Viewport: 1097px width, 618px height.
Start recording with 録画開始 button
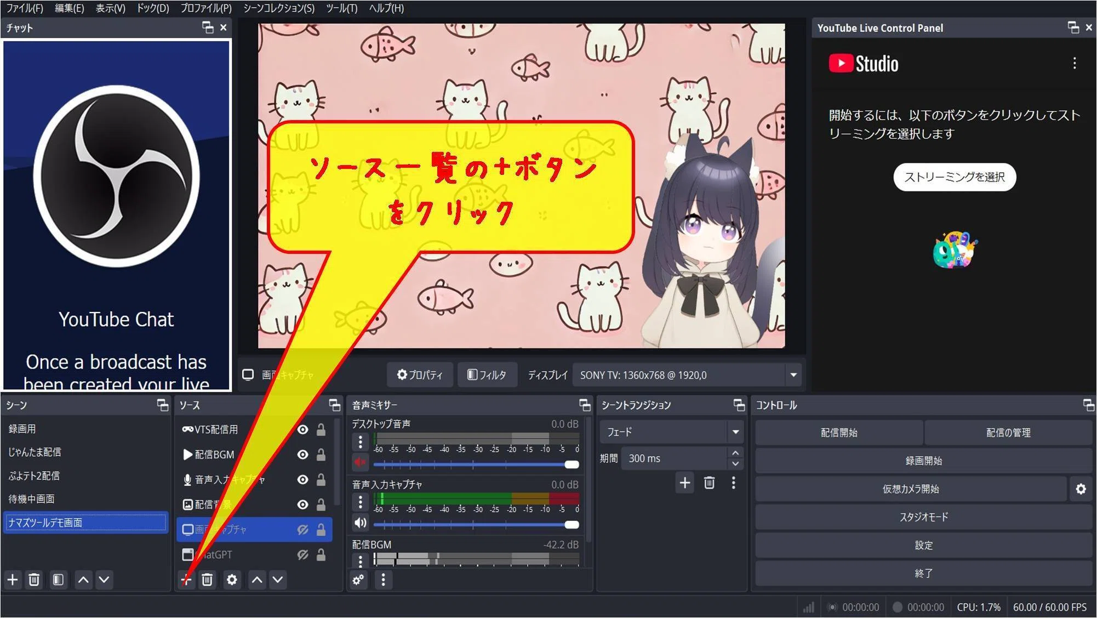[924, 461]
